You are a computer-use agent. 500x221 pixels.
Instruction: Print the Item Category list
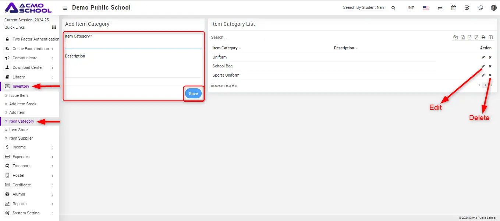pyautogui.click(x=483, y=37)
